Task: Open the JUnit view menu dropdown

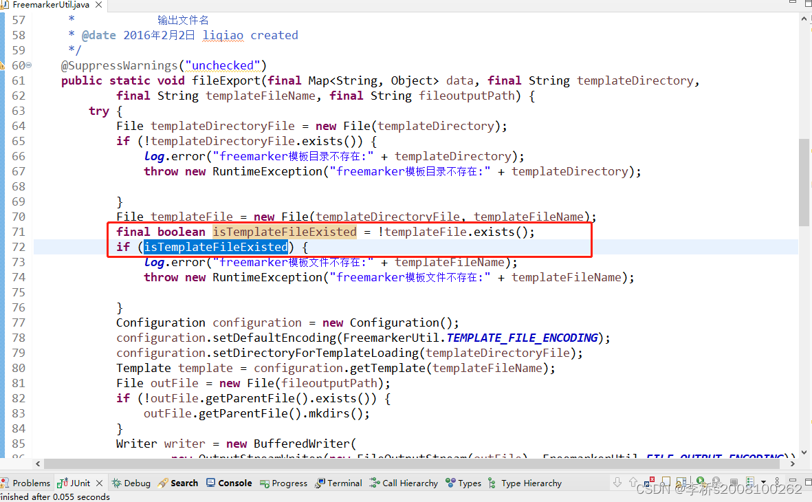Action: (x=778, y=481)
